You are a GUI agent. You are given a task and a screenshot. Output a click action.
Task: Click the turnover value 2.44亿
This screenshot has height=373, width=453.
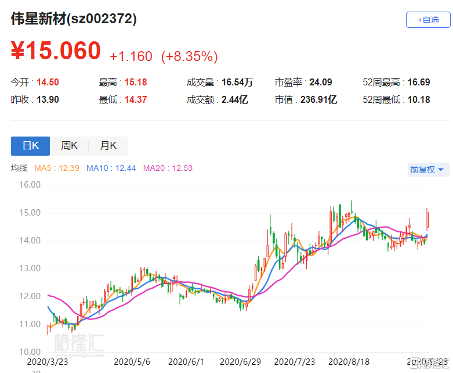[234, 100]
